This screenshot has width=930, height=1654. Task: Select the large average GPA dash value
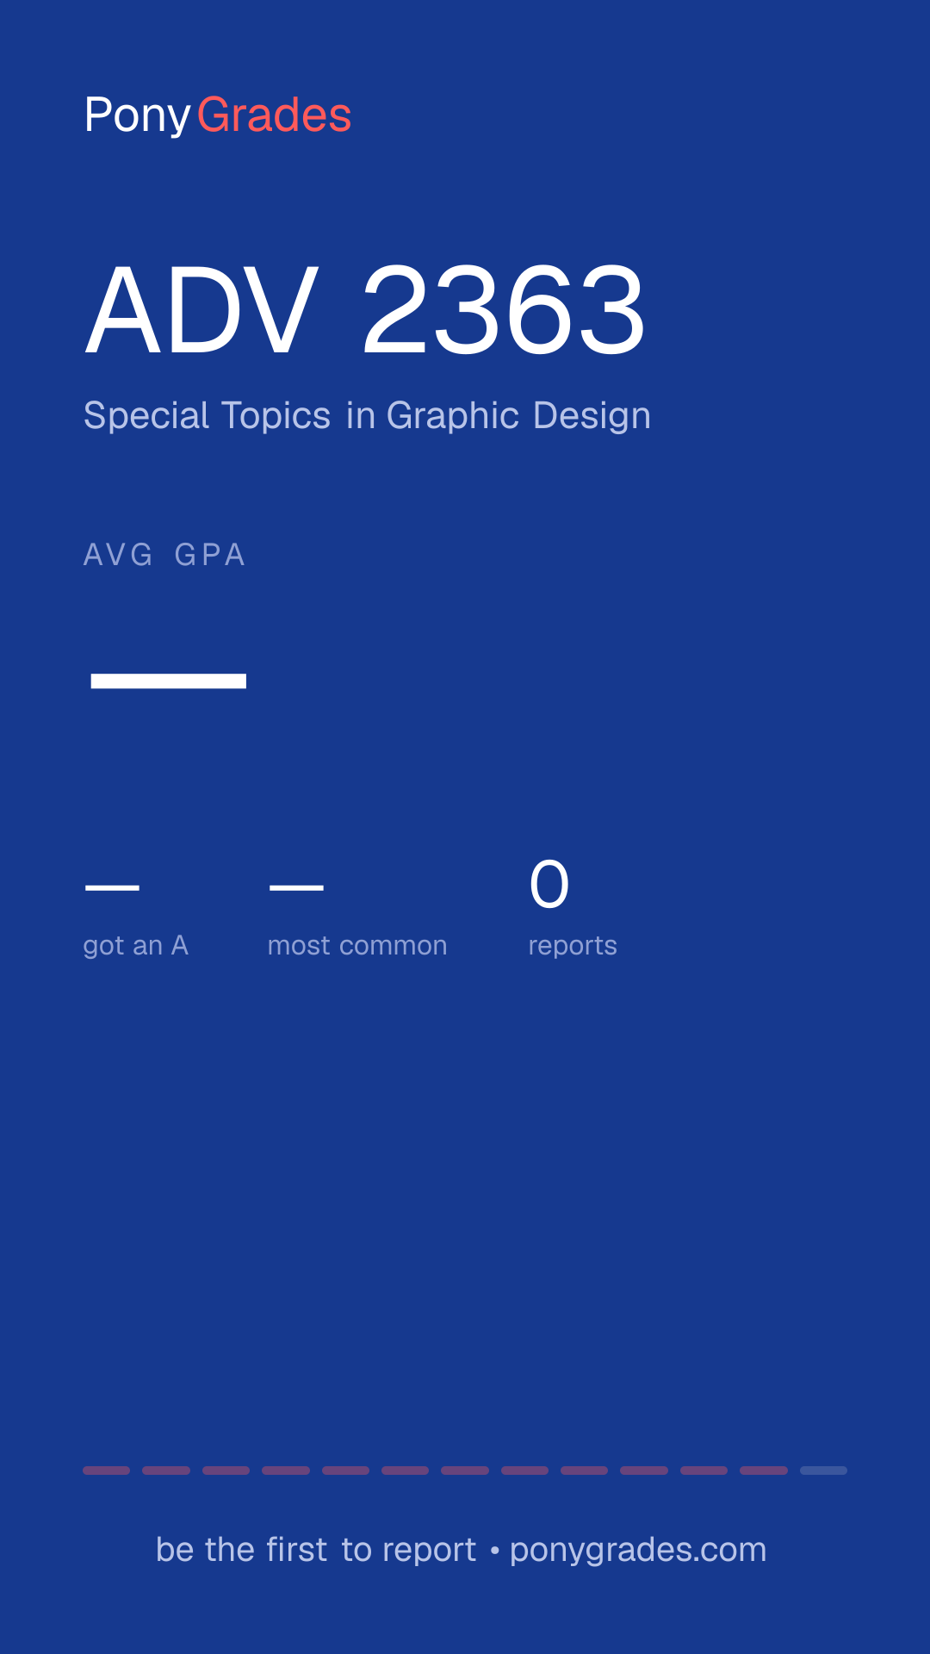tap(169, 681)
